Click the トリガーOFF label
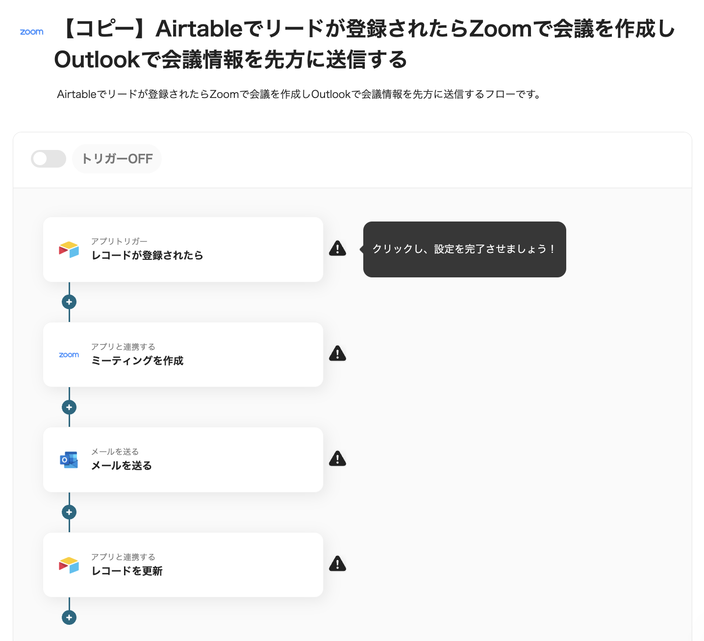 click(x=117, y=159)
